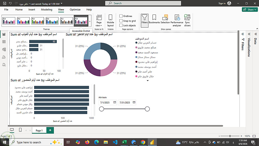Image resolution: width=259 pixels, height=146 pixels.
Task: Open the Selection pane
Action: point(165,19)
